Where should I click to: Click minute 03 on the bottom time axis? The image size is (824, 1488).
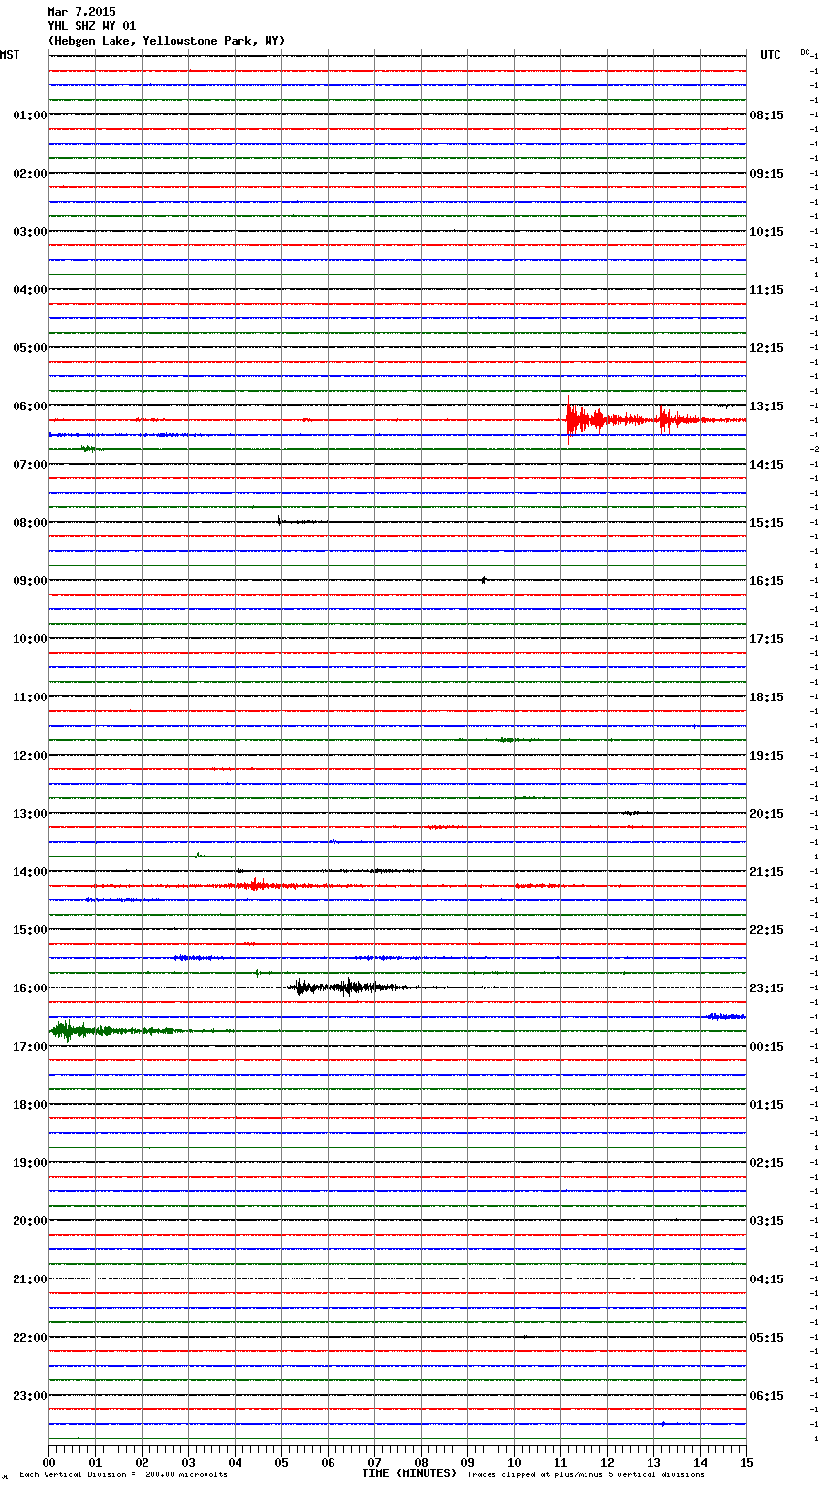[x=188, y=1462]
